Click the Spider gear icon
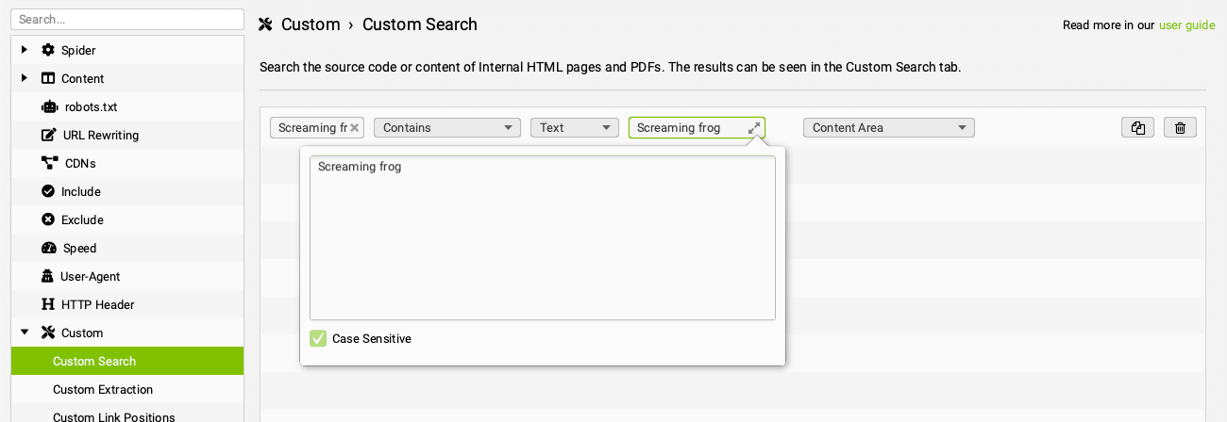Image resolution: width=1227 pixels, height=422 pixels. point(48,50)
